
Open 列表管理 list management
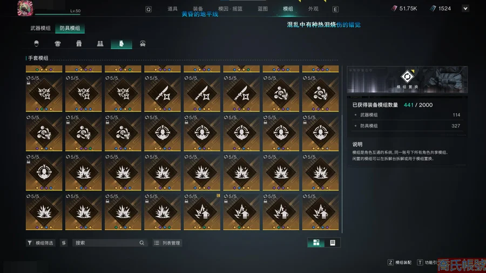(167, 243)
